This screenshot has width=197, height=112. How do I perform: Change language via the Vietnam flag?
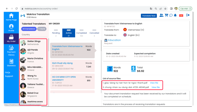pyautogui.click(x=181, y=15)
